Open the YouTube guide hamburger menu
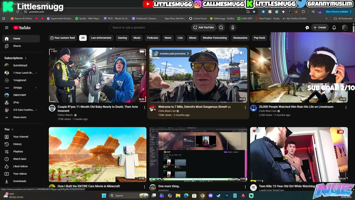Image resolution: width=355 pixels, height=200 pixels. pyautogui.click(x=7, y=27)
